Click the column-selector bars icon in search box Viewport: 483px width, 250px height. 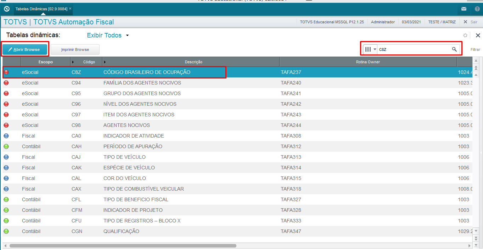click(x=368, y=50)
